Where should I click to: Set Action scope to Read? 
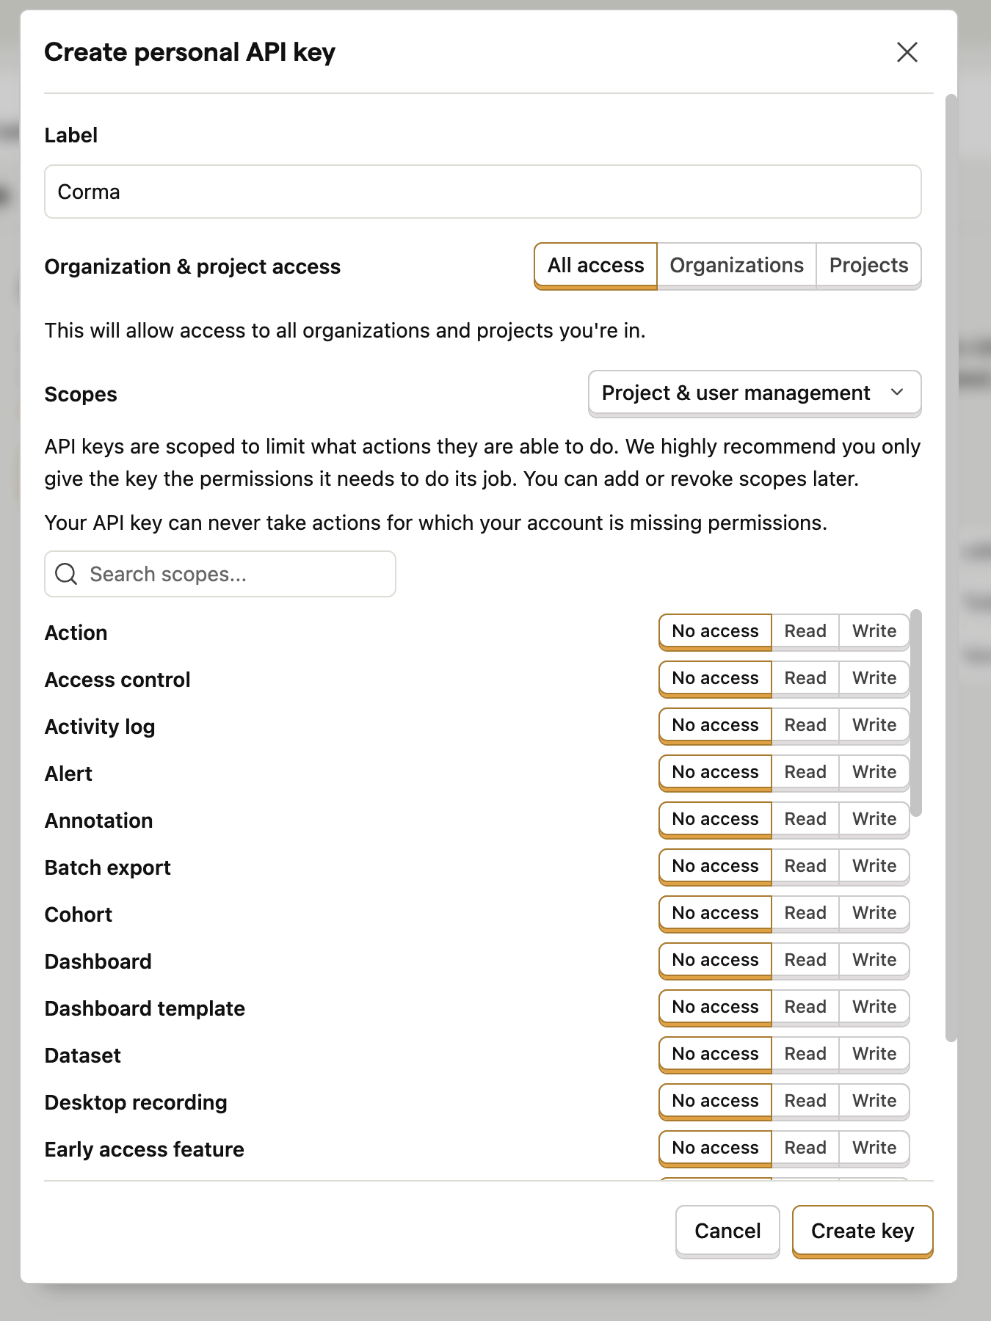[x=805, y=631]
